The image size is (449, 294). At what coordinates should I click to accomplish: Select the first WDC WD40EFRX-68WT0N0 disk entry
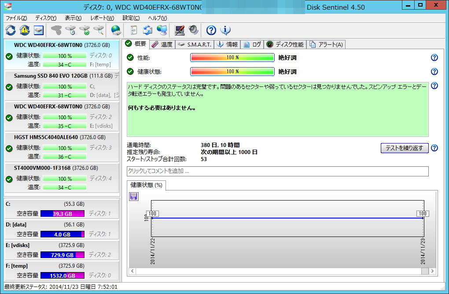(62, 55)
